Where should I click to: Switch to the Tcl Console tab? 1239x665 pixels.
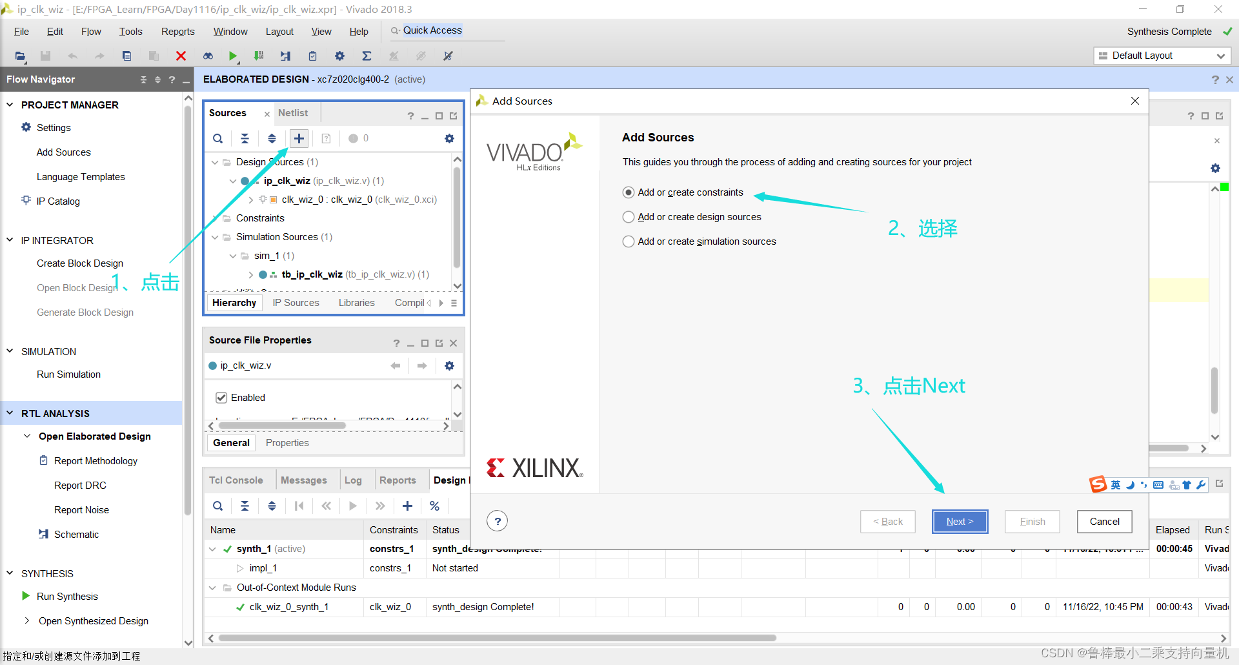point(236,480)
